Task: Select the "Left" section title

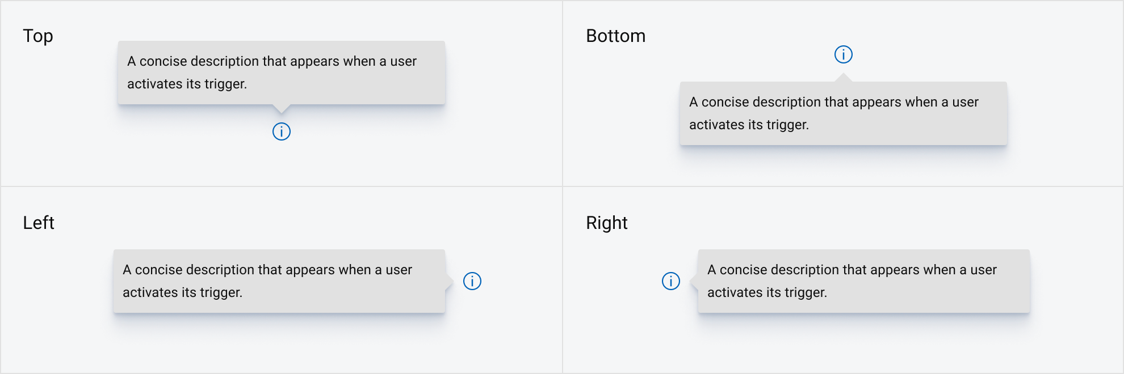Action: tap(38, 223)
